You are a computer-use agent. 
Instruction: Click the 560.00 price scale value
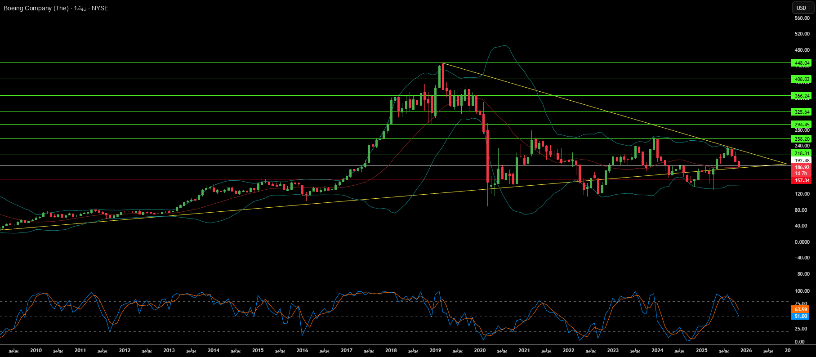click(x=802, y=18)
